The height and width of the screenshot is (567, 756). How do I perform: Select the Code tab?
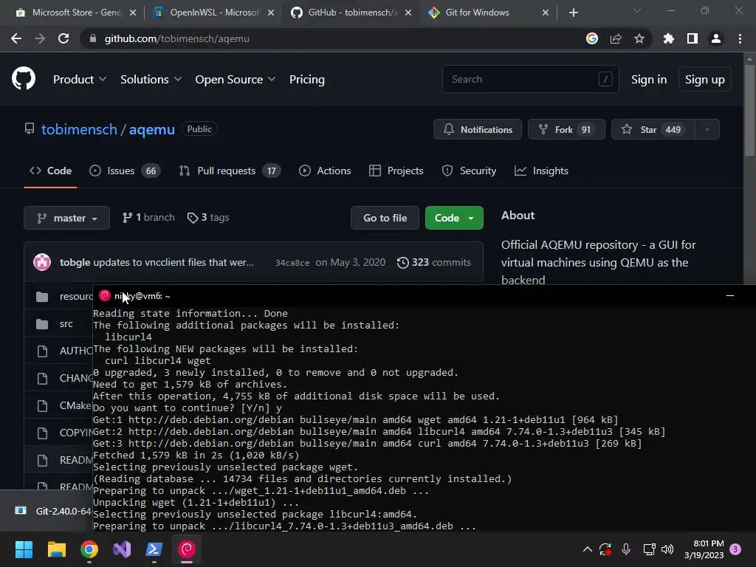point(50,171)
